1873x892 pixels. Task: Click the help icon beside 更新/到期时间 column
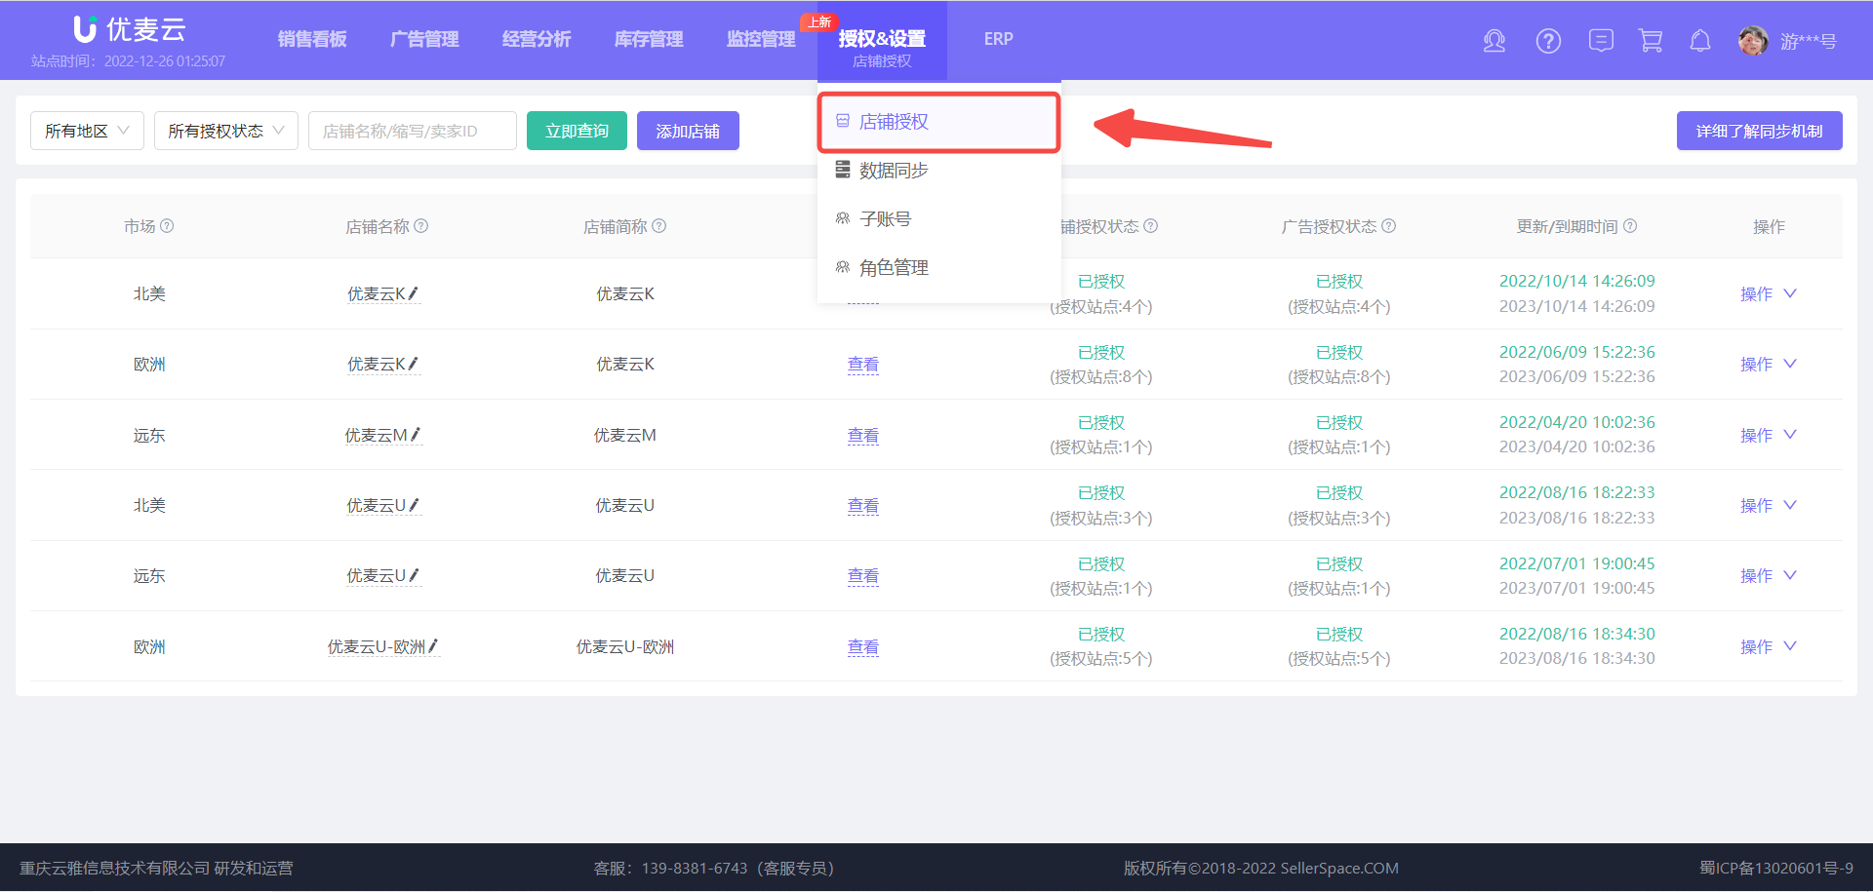(1631, 225)
